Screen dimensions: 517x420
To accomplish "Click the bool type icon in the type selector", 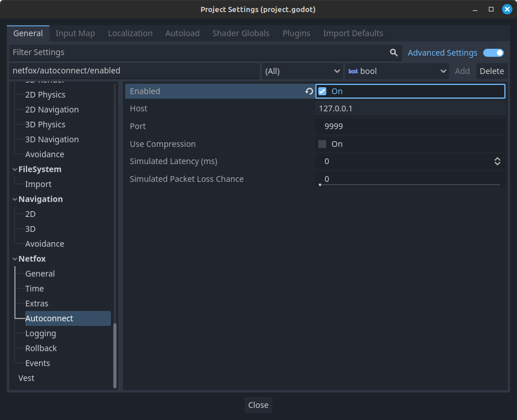I will (x=352, y=71).
